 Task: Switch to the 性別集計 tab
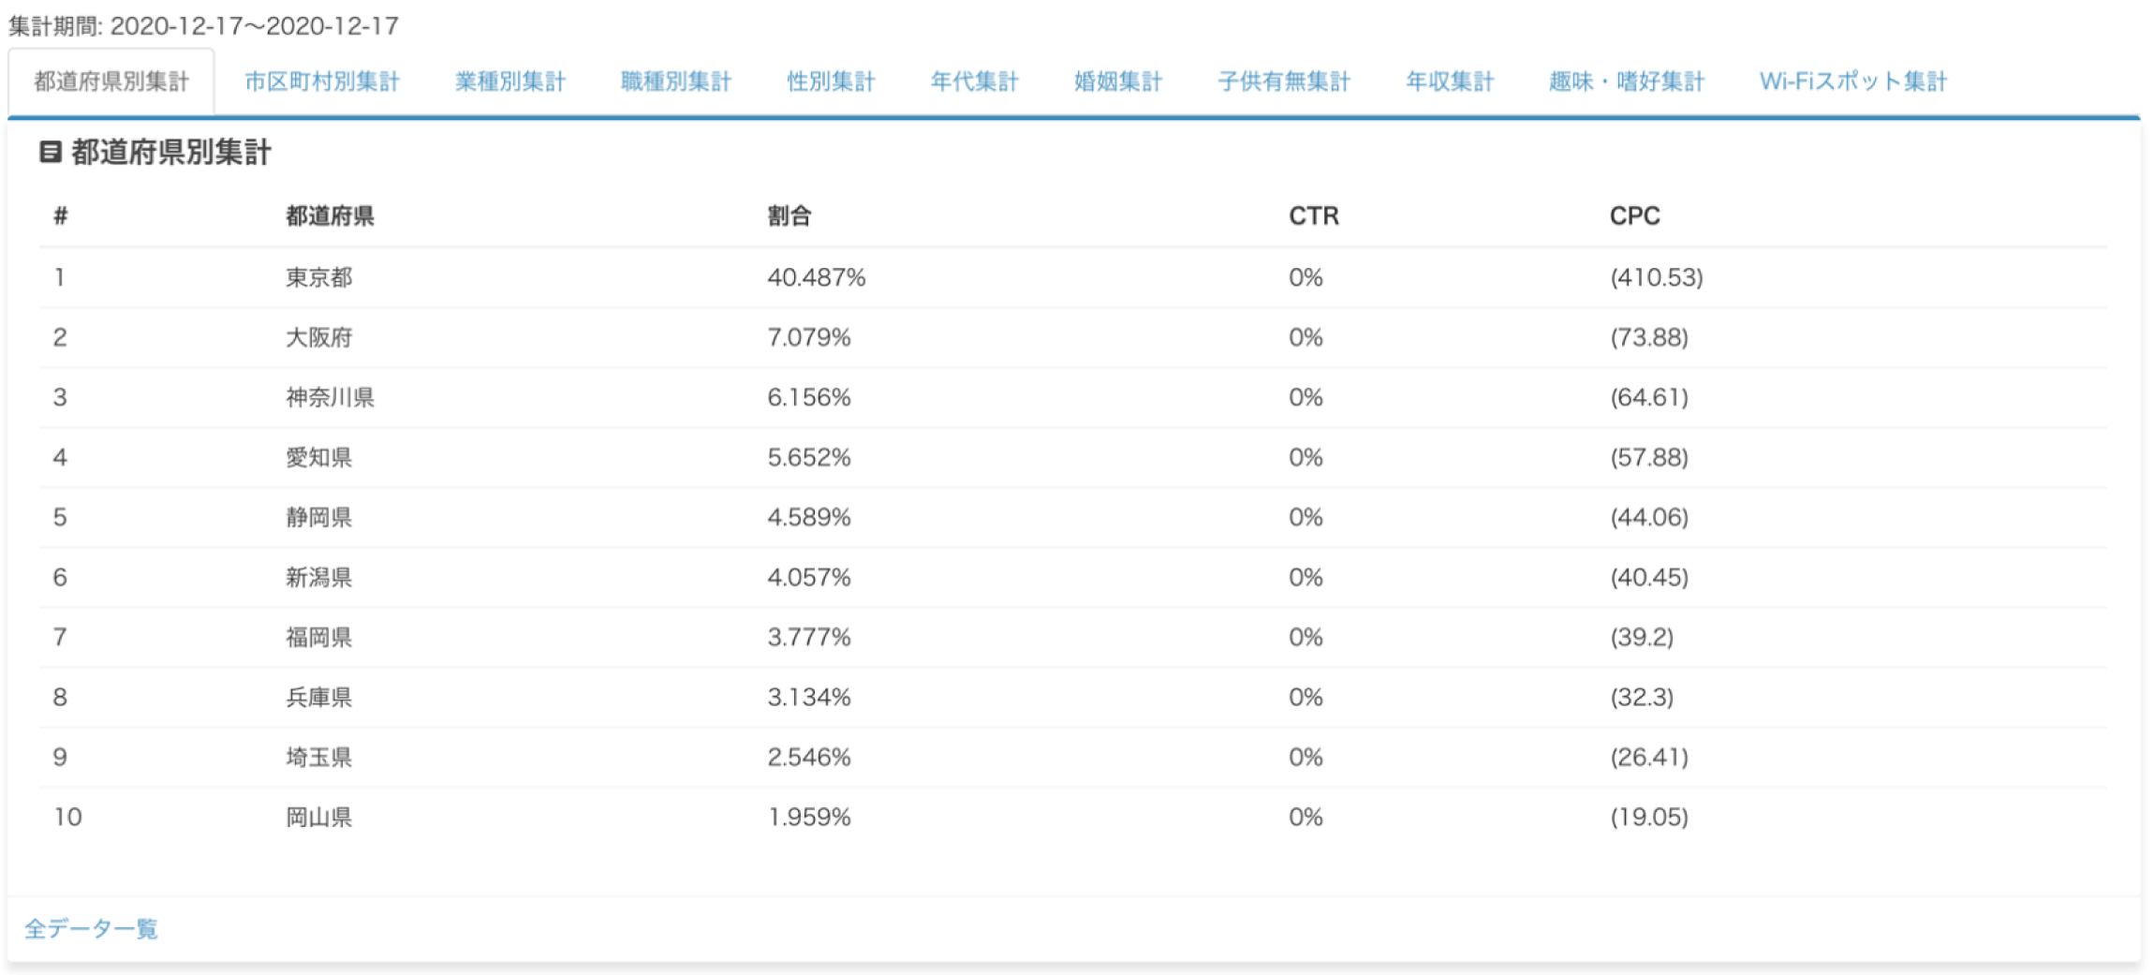(831, 81)
